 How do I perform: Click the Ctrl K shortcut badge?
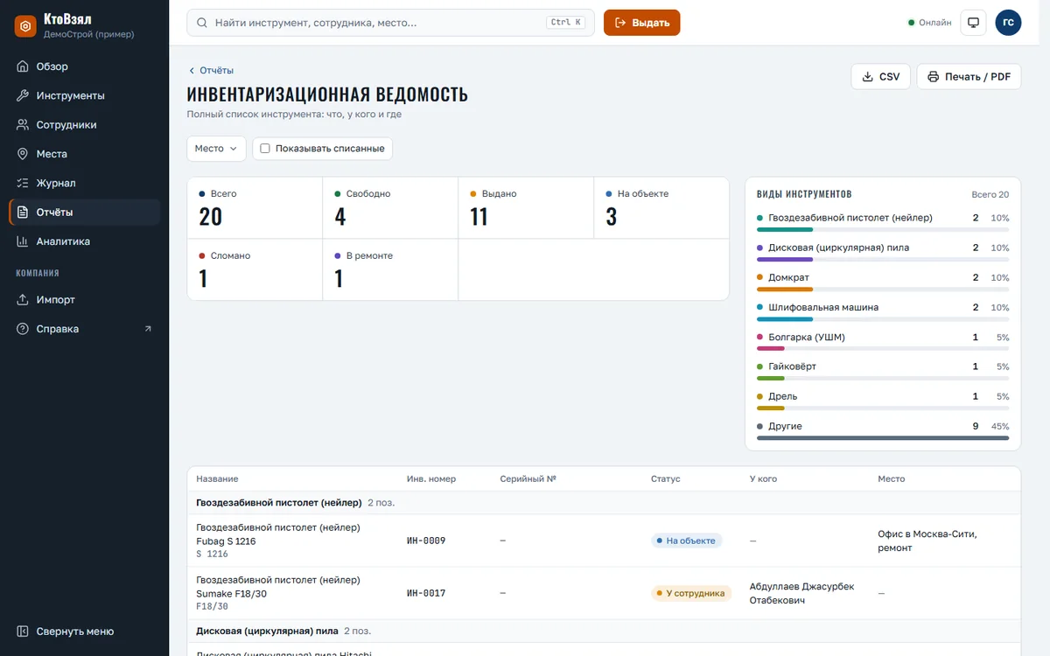pyautogui.click(x=566, y=23)
